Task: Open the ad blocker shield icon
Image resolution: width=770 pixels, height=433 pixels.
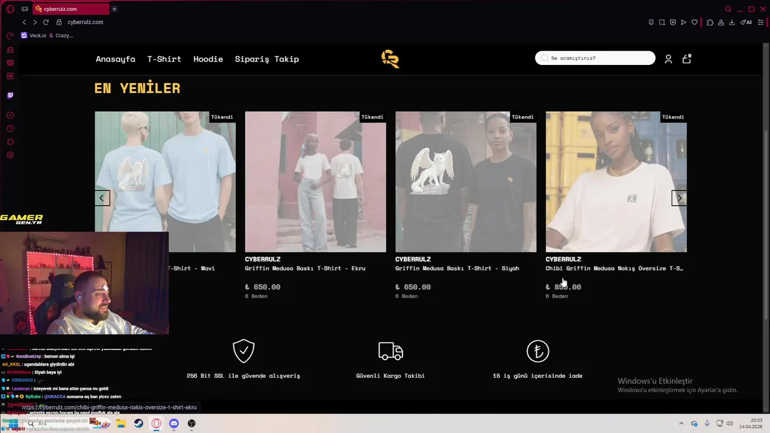Action: click(x=673, y=22)
